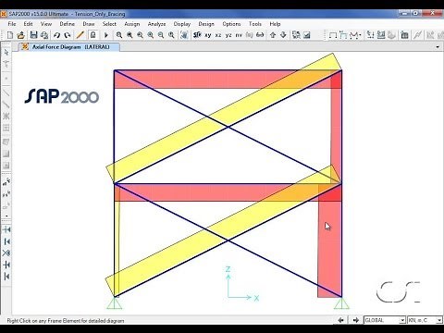The image size is (444, 333).
Task: Restore full view zoom icon
Action: coord(129,35)
